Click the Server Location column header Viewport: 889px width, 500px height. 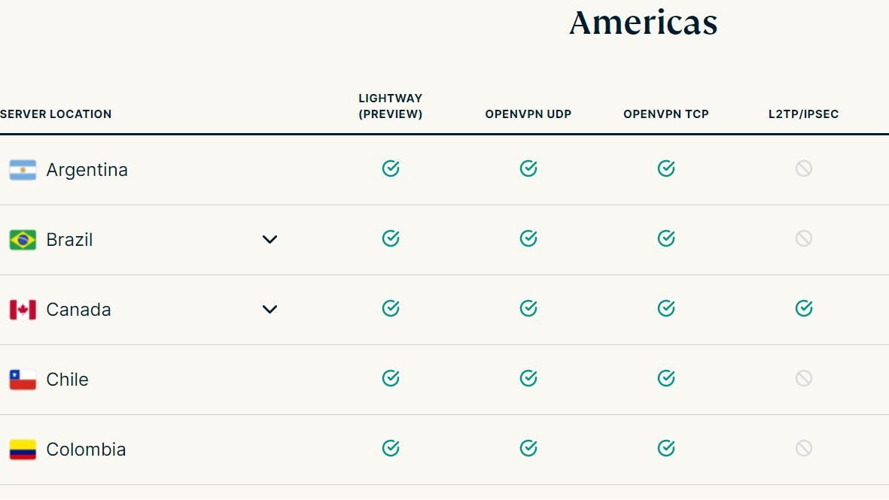tap(56, 114)
